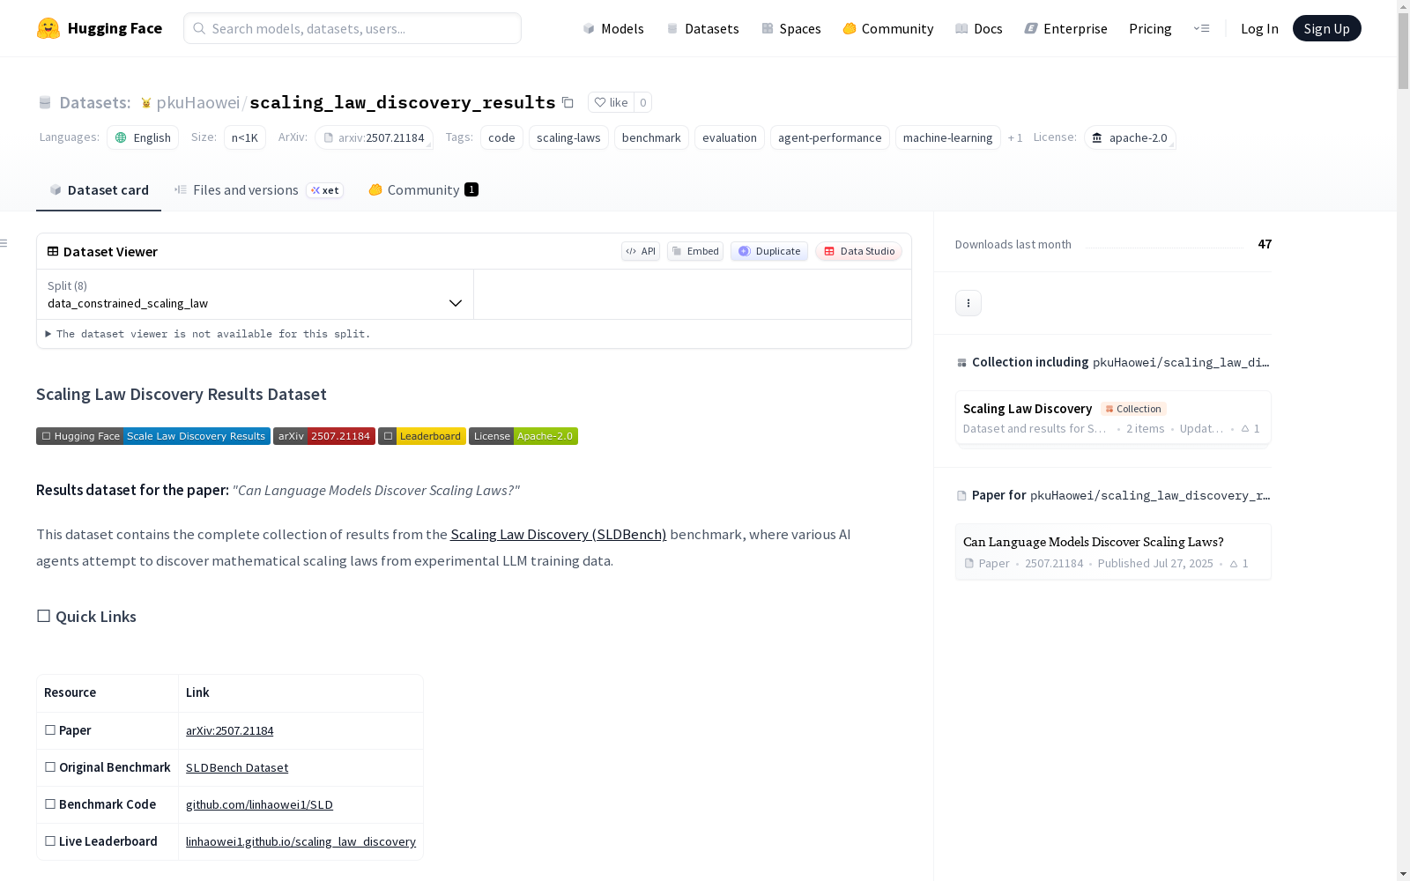Open the Community tab of the dataset
Screen dimensions: 1410x881
coord(423,190)
